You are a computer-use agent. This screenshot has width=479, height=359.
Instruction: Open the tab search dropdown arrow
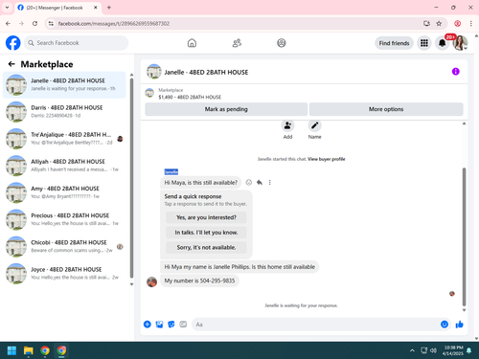7,8
